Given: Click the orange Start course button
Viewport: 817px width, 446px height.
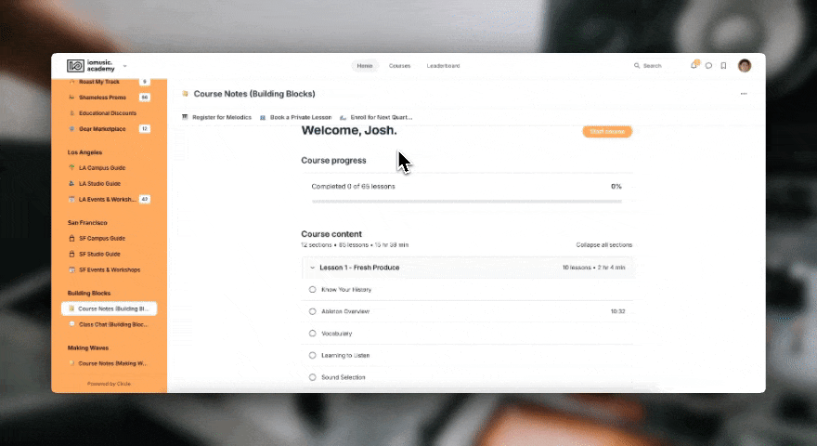Looking at the screenshot, I should [607, 131].
